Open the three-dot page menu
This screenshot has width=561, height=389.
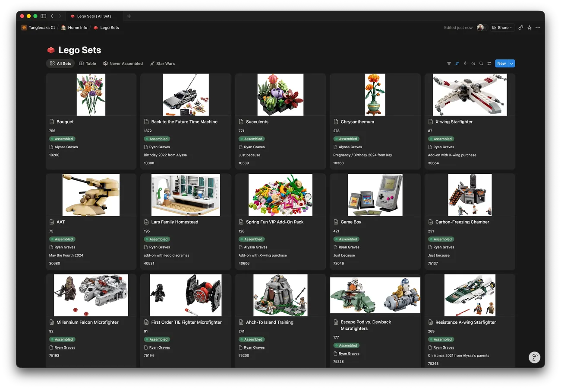coord(538,28)
